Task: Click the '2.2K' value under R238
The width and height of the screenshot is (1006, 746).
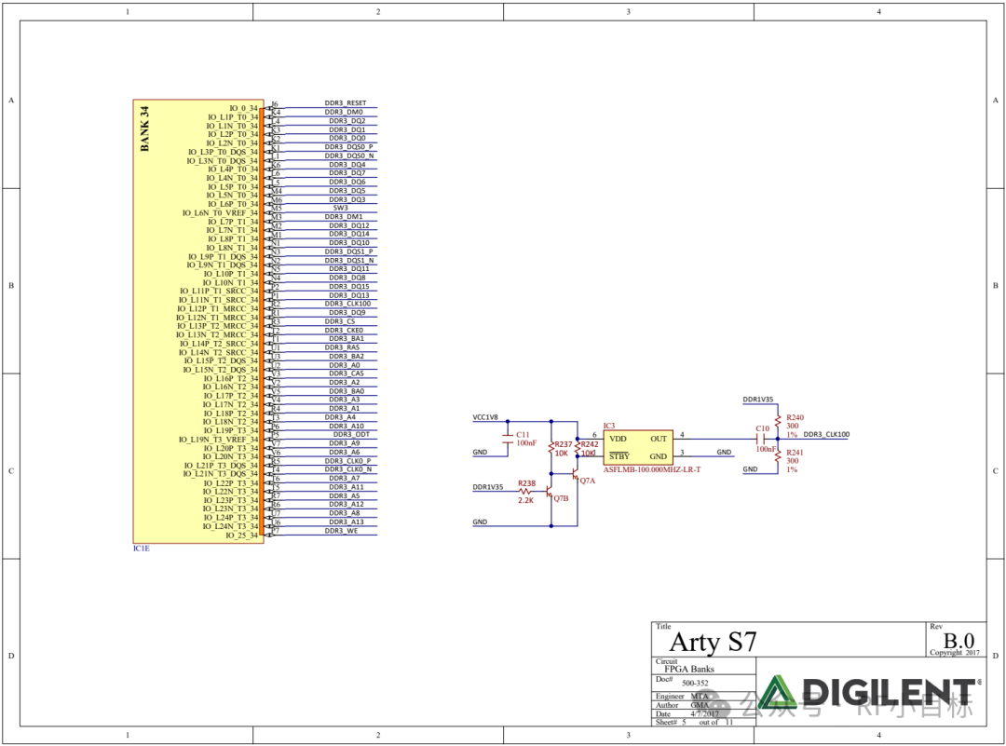Action: 525,500
